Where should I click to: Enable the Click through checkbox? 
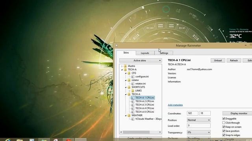pos(224,123)
